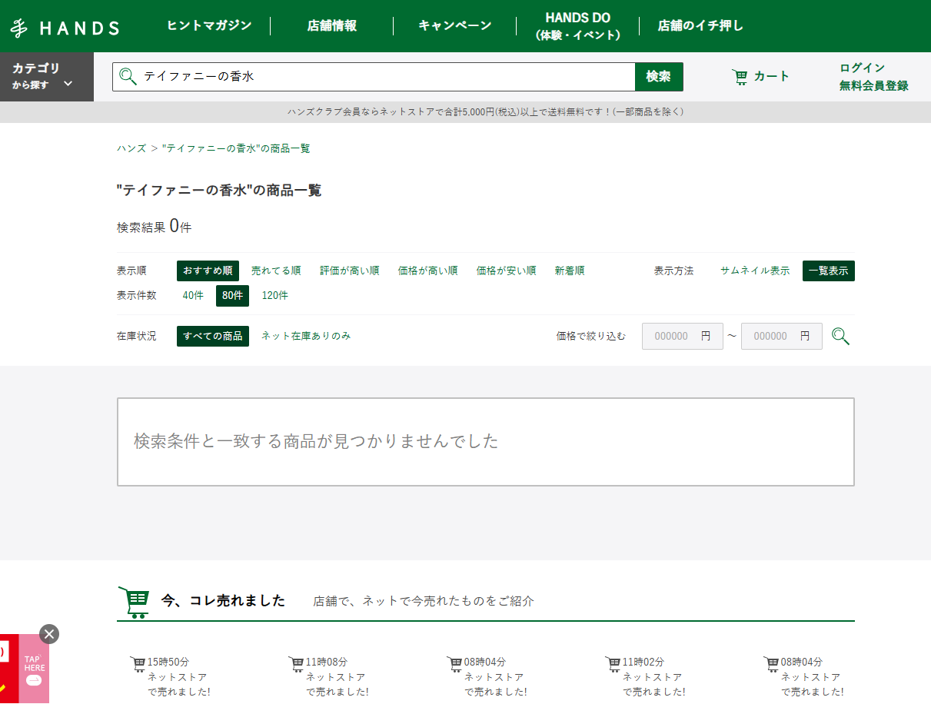Open the 店舗のイチ押し menu
Screen dimensions: 931x704
(700, 25)
